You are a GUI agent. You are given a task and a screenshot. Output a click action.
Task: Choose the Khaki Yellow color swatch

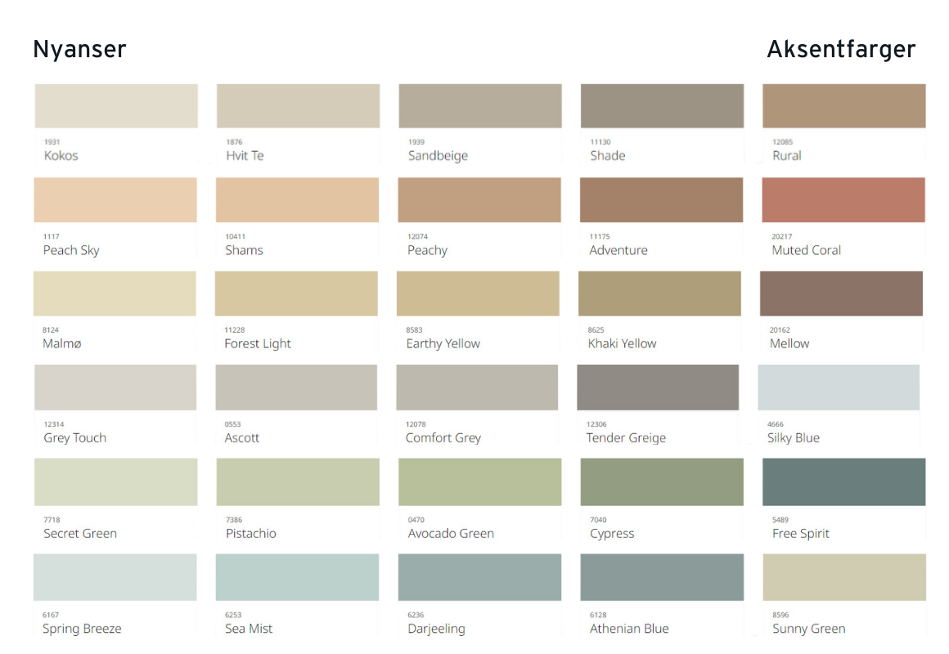click(659, 293)
